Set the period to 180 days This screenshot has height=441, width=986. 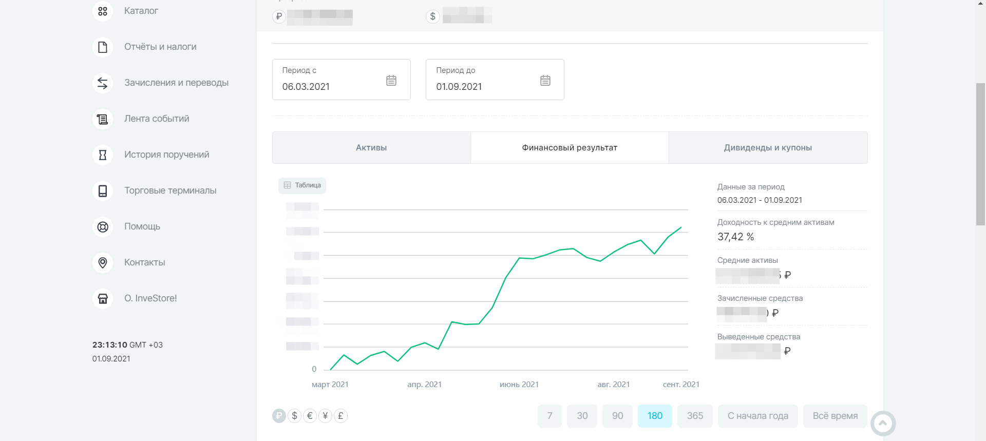click(x=655, y=416)
